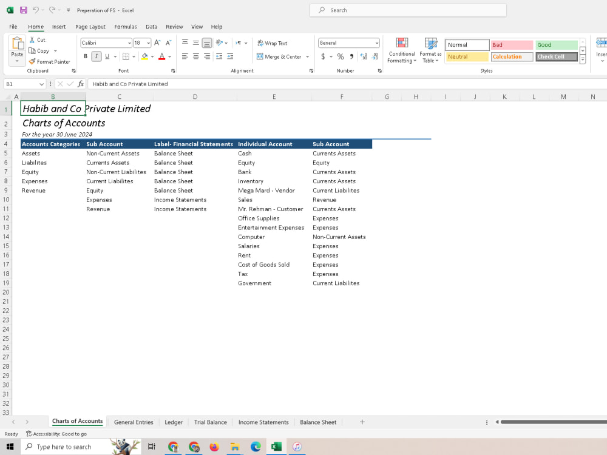Apply the Check Cell style
The image size is (607, 455).
(x=557, y=56)
